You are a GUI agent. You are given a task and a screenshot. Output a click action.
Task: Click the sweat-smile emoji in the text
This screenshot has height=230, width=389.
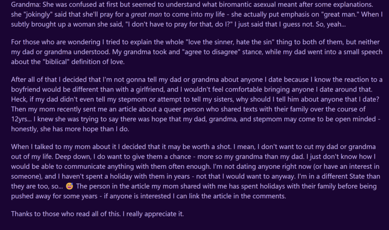[x=70, y=186]
